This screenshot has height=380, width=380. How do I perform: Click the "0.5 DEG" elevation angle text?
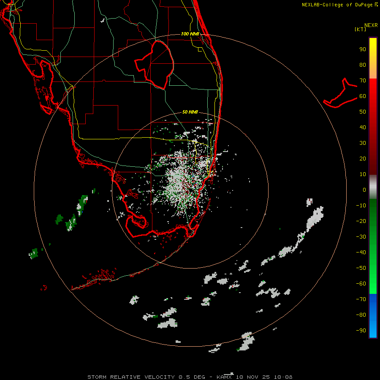click(192, 377)
